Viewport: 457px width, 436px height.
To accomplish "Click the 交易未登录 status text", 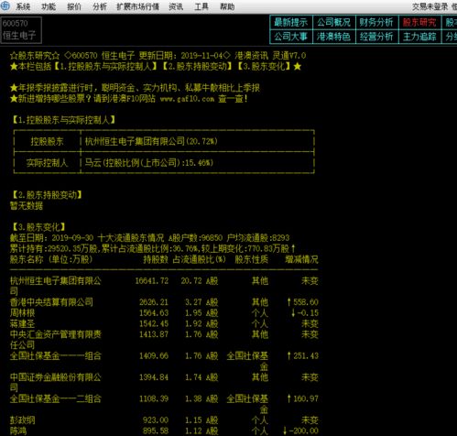I will [x=430, y=6].
